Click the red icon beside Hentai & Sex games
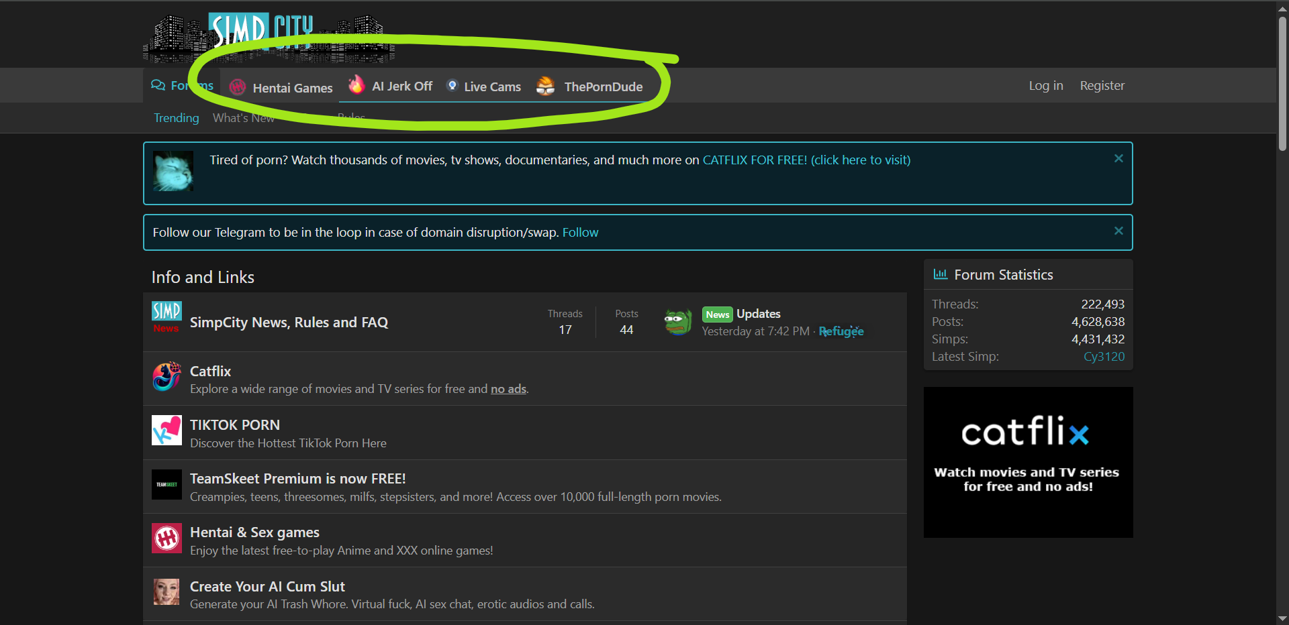 tap(166, 538)
